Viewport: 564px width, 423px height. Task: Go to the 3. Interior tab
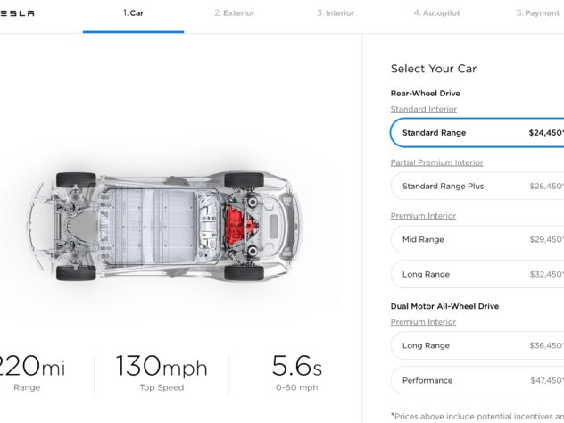pyautogui.click(x=336, y=13)
